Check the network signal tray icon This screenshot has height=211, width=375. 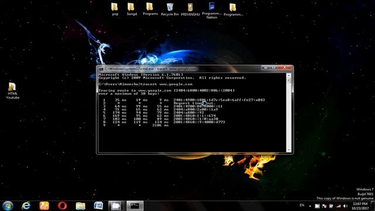[339, 206]
